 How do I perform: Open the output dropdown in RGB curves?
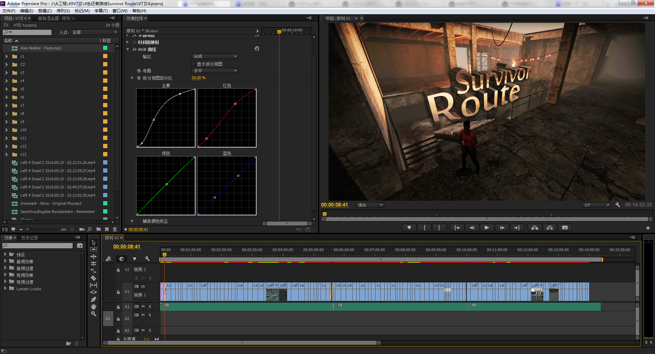tap(215, 56)
